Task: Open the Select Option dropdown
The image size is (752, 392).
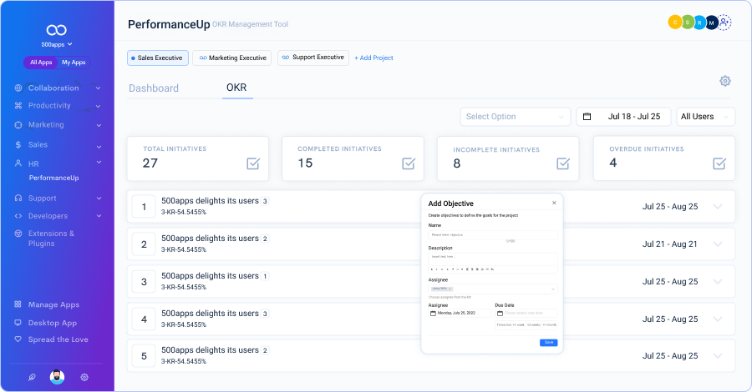Action: (515, 117)
